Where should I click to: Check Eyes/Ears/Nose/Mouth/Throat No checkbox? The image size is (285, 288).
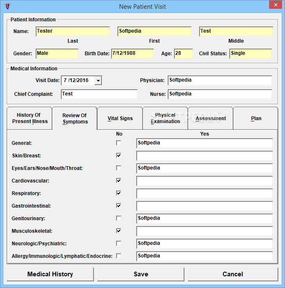pyautogui.click(x=119, y=168)
